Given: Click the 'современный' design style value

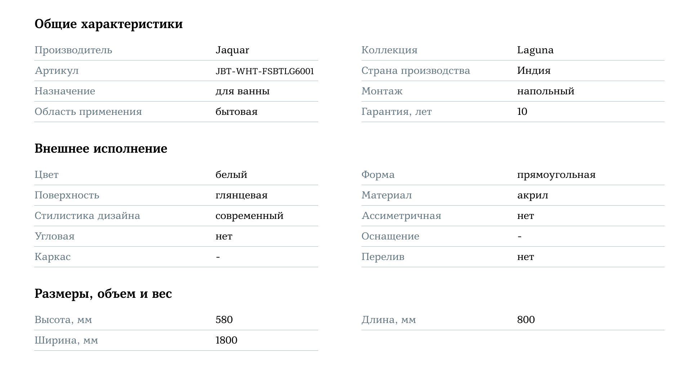Looking at the screenshot, I should click(249, 216).
